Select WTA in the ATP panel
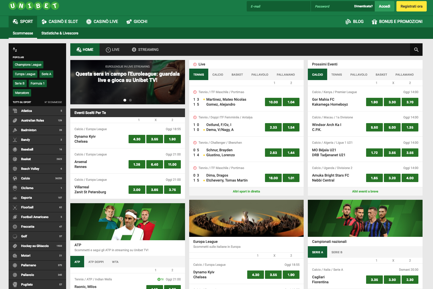Screen dimensions: 433x289 point(115,262)
